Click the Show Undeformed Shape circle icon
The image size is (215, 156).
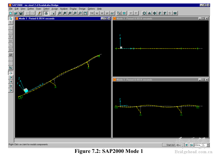pos(144,13)
